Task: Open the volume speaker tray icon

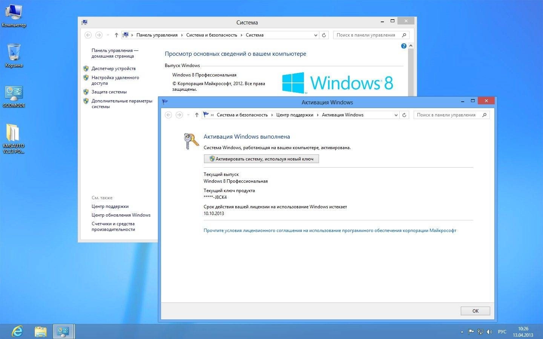Action: pos(489,332)
